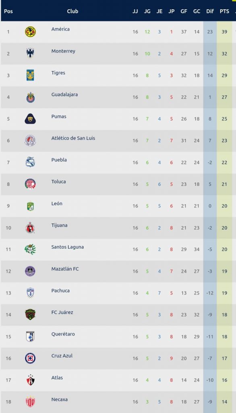Select the GF column header
This screenshot has height=413, width=236.
pos(184,11)
